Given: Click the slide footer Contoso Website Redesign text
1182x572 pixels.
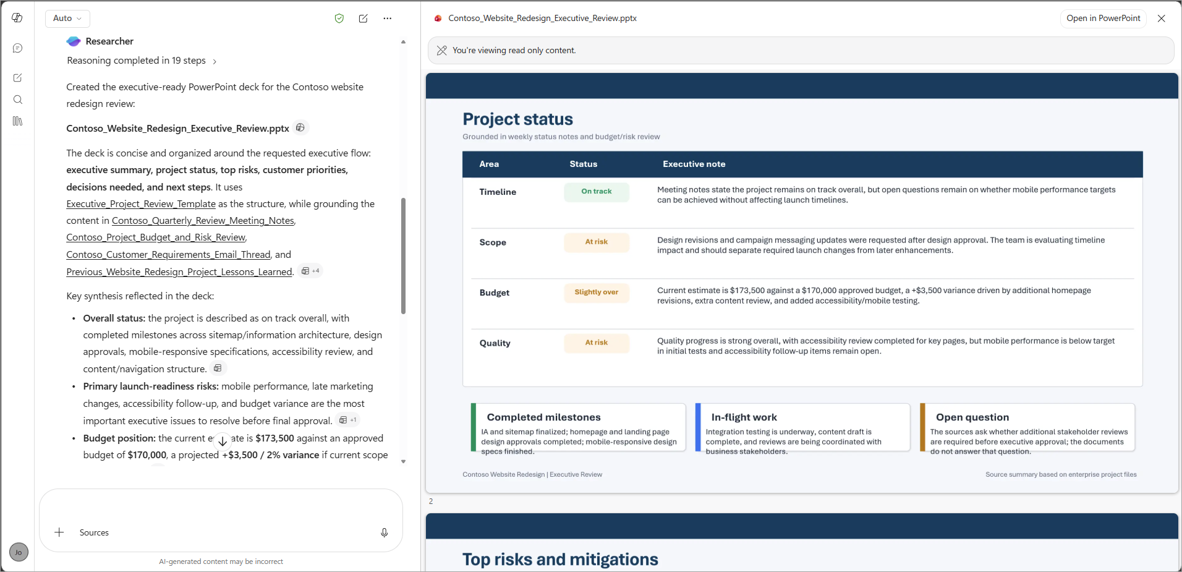Looking at the screenshot, I should 532,474.
